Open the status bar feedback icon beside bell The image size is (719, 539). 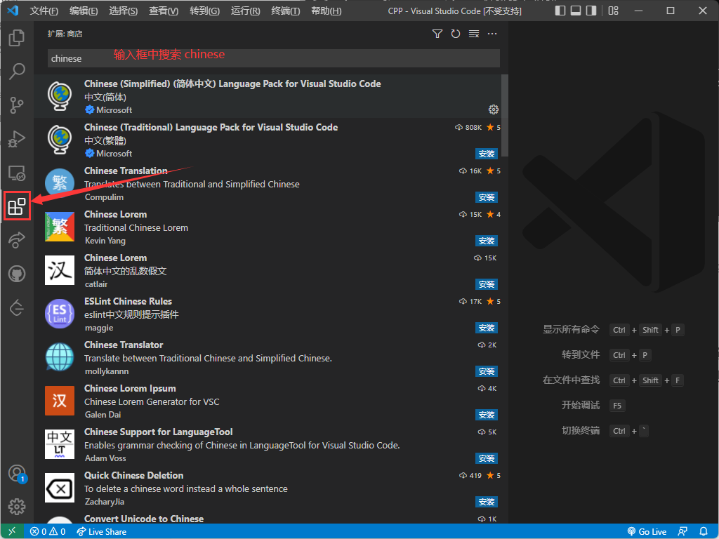(682, 532)
